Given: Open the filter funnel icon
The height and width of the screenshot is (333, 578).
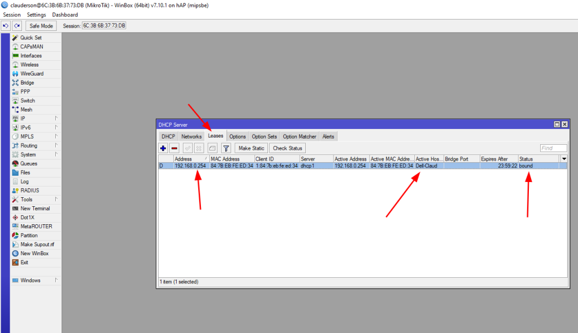Looking at the screenshot, I should tap(226, 148).
